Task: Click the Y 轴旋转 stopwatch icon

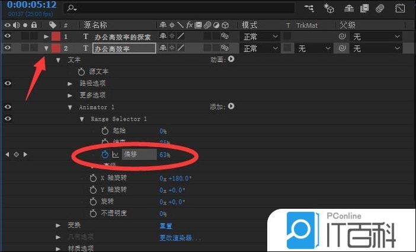Action: (x=93, y=189)
